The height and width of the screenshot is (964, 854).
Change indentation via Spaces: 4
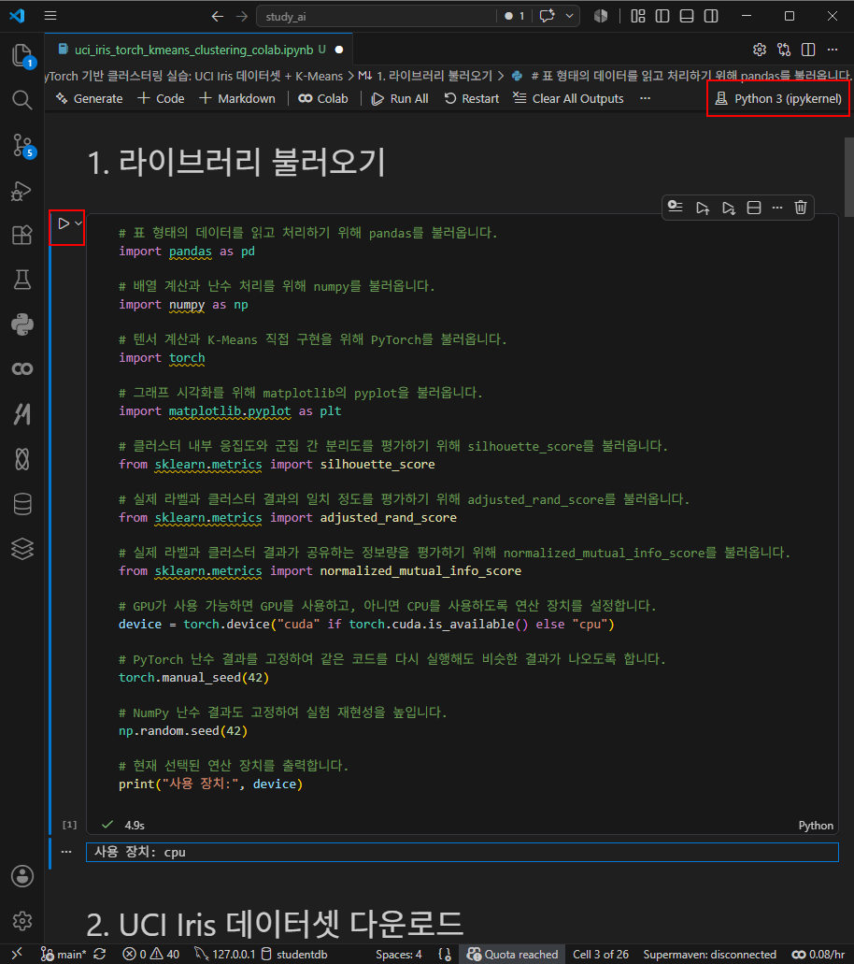(399, 954)
